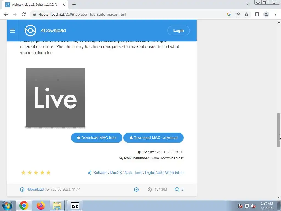Viewport: 281px width, 211px height.
Task: Click the RAR Password text www.4download.net
Action: (167, 158)
